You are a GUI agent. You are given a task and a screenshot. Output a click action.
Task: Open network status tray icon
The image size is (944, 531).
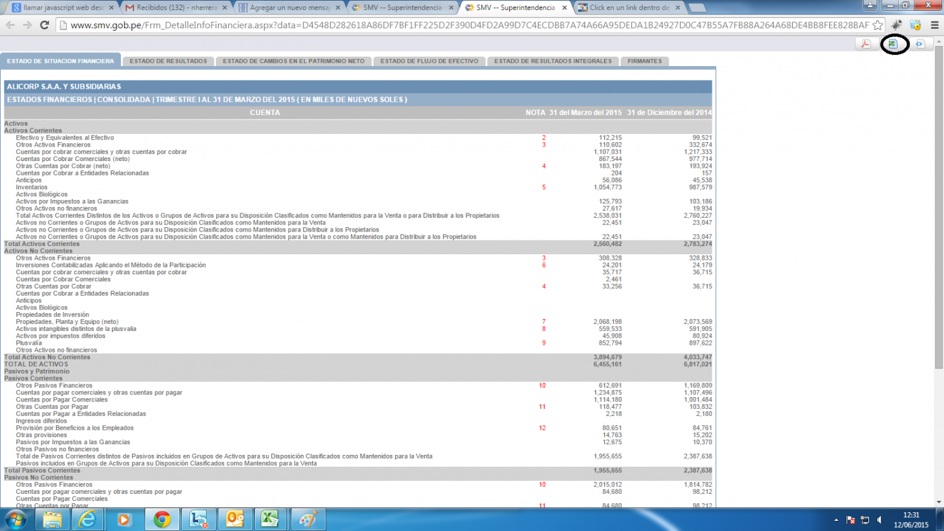click(865, 520)
